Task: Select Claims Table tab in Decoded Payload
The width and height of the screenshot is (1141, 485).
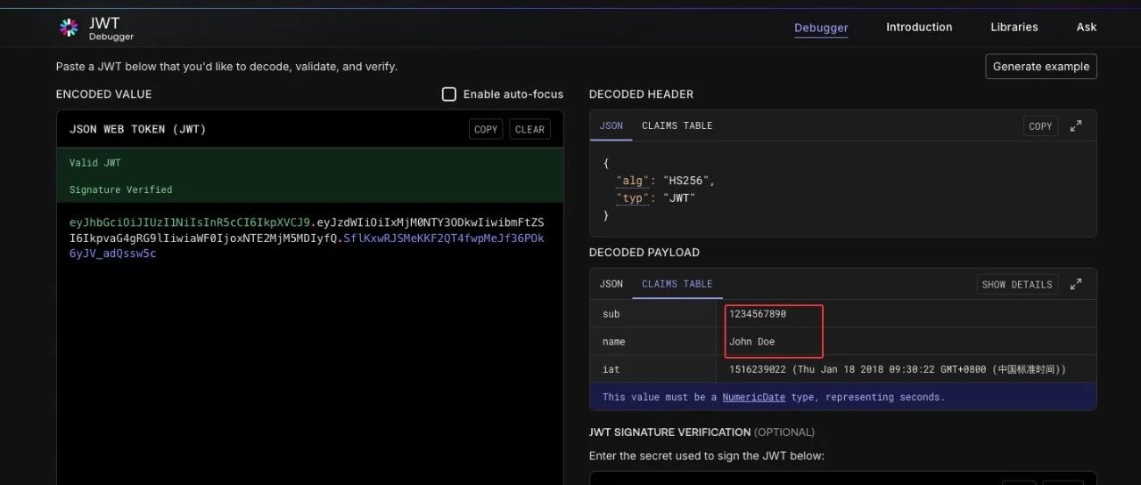Action: point(677,285)
